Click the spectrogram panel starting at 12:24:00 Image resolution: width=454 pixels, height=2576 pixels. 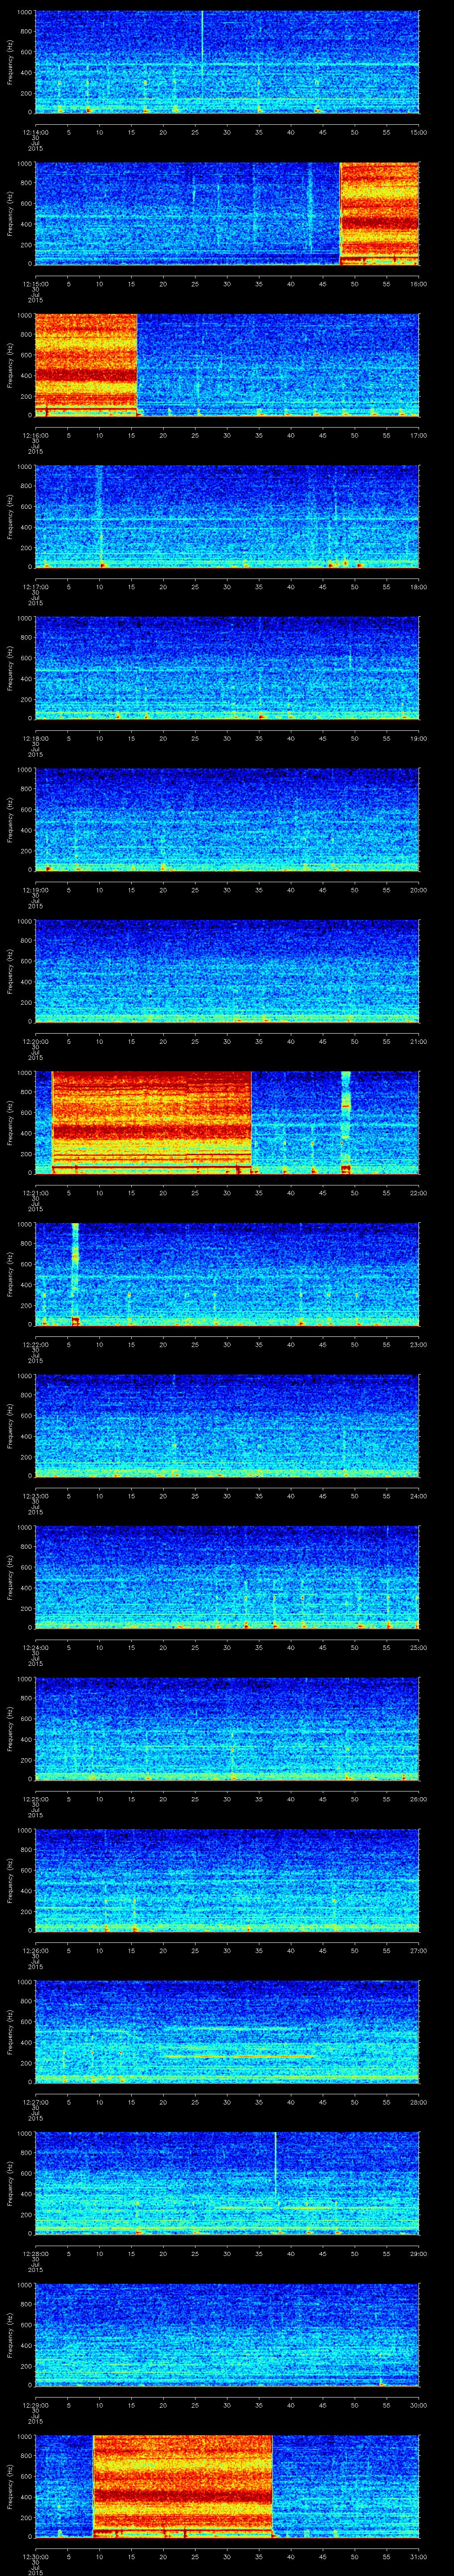227,1577
